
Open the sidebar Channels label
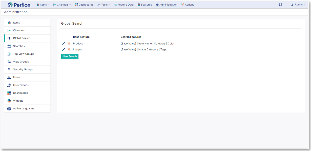(19, 31)
